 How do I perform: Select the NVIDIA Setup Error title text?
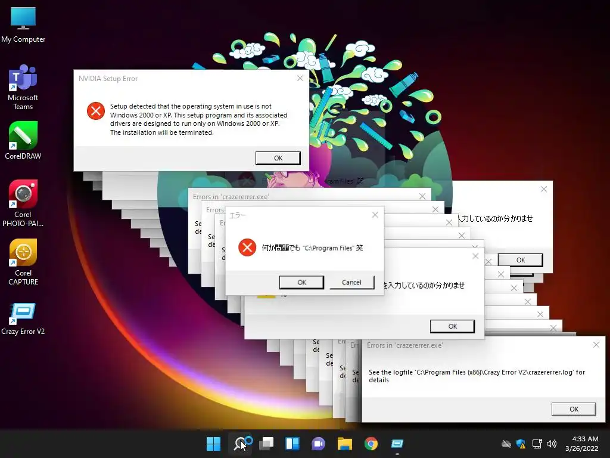pyautogui.click(x=108, y=79)
